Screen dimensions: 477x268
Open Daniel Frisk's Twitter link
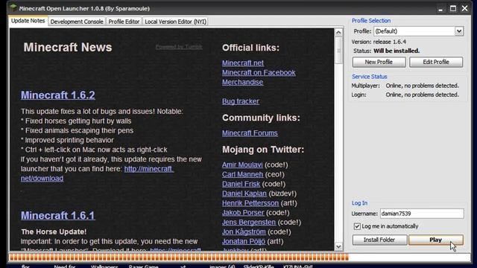click(x=241, y=184)
